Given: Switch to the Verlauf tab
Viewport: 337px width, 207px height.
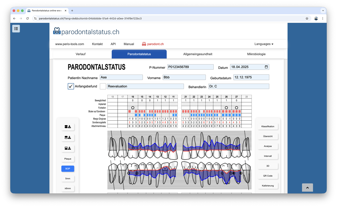Looking at the screenshot, I should [81, 54].
